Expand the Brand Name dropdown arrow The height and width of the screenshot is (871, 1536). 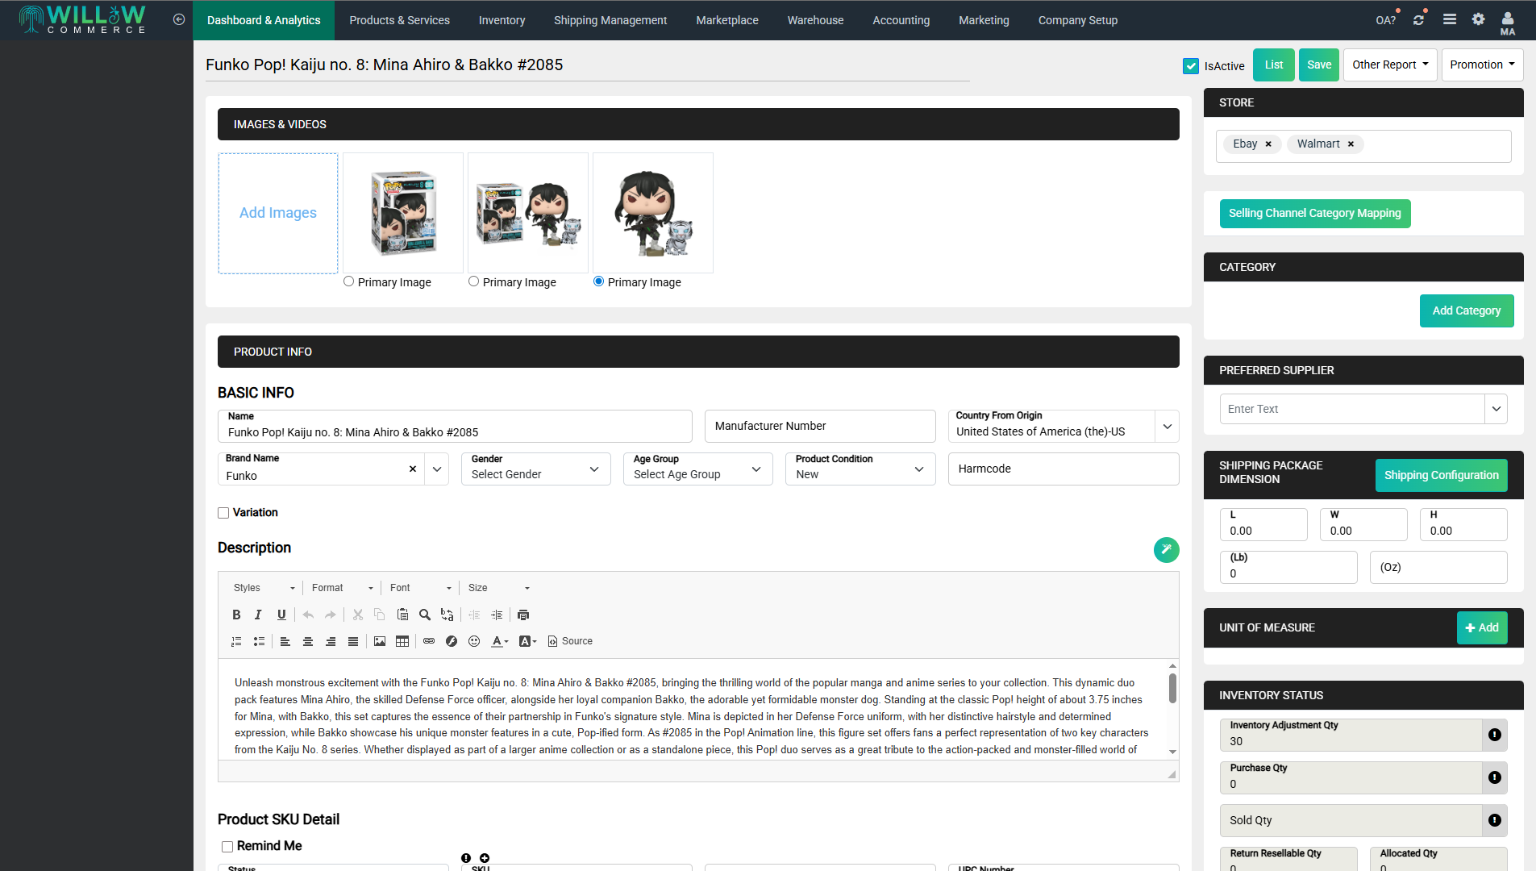click(437, 469)
